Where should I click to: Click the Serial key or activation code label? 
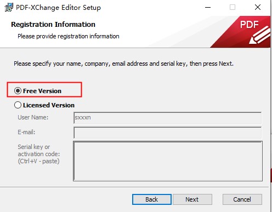39,154
